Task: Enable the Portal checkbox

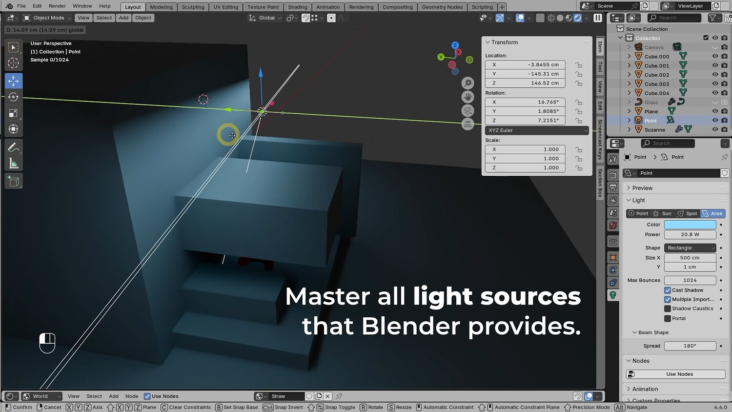Action: [668, 319]
